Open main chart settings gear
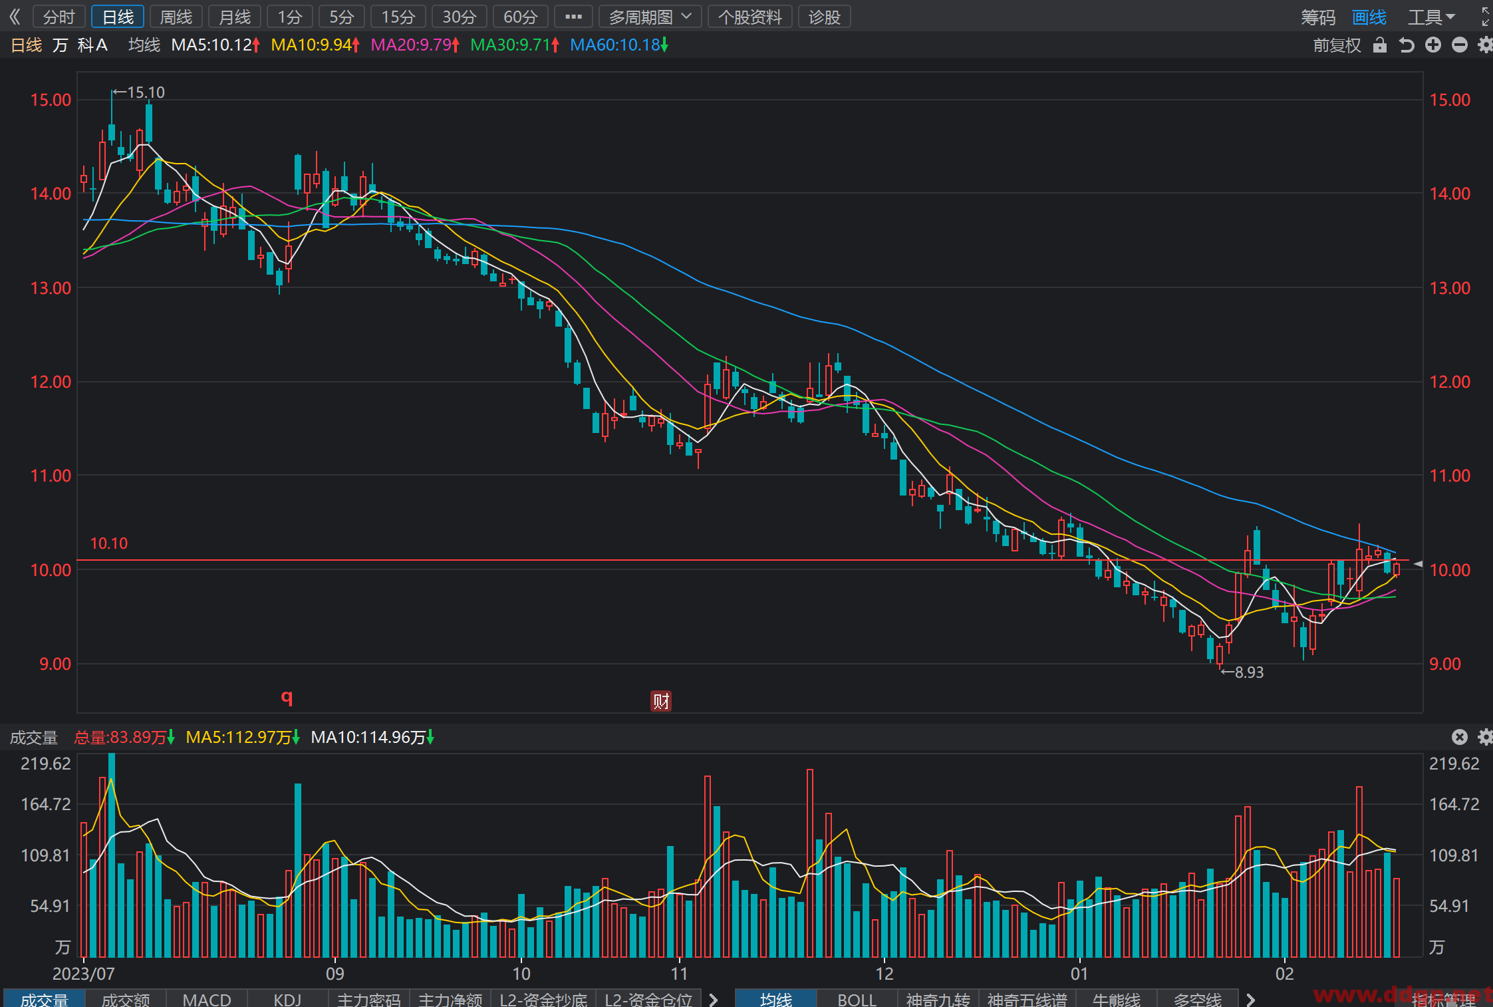 (x=1485, y=45)
